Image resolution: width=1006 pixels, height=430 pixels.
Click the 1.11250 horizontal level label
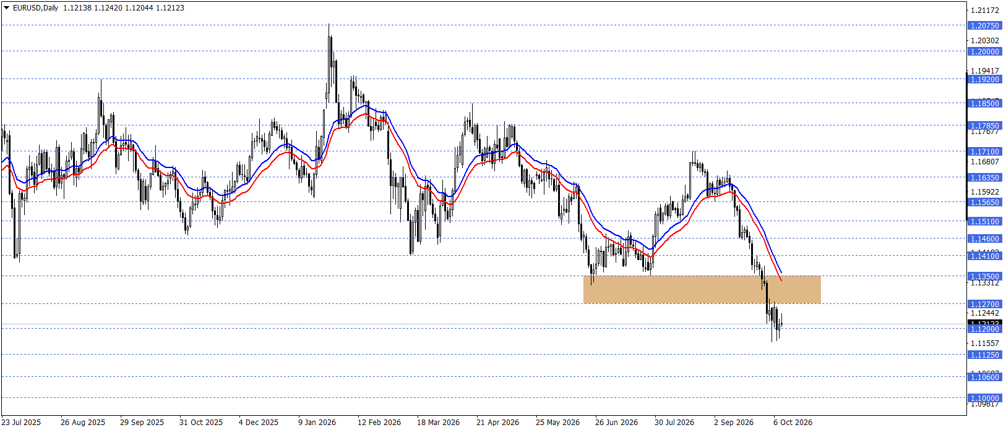[x=985, y=355]
